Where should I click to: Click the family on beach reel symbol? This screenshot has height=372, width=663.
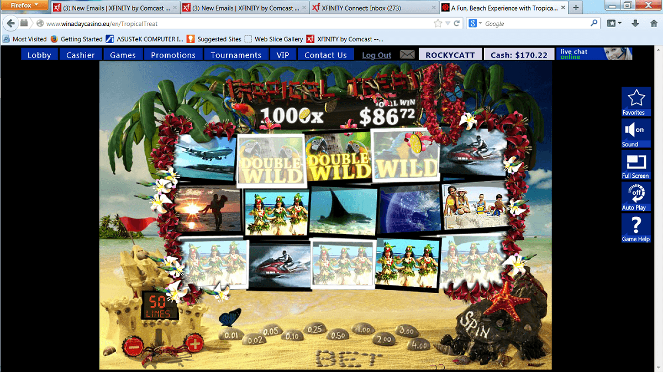coord(475,205)
